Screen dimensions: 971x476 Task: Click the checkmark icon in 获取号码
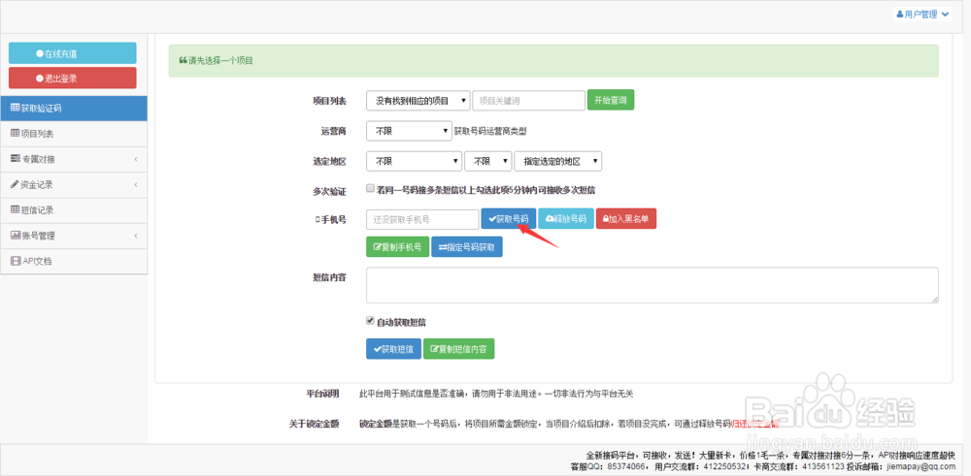(492, 219)
